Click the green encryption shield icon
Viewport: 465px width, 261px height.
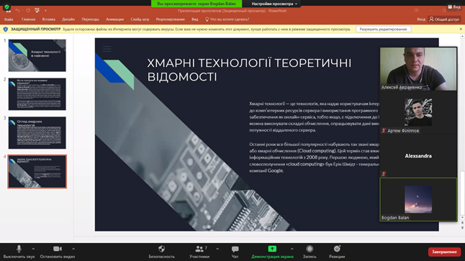(6, 6)
